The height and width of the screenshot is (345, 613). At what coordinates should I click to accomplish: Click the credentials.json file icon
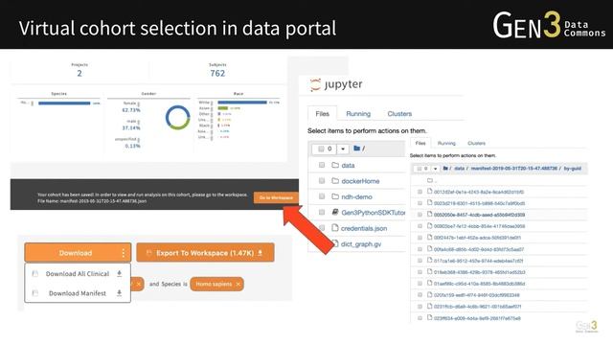click(x=334, y=228)
